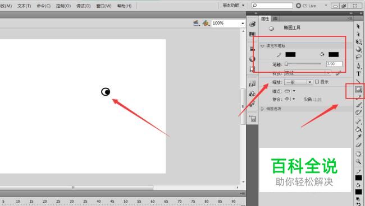Viewport: 365px width, 206px height.
Task: Open the Swatches panel dock icon
Action: (252, 34)
